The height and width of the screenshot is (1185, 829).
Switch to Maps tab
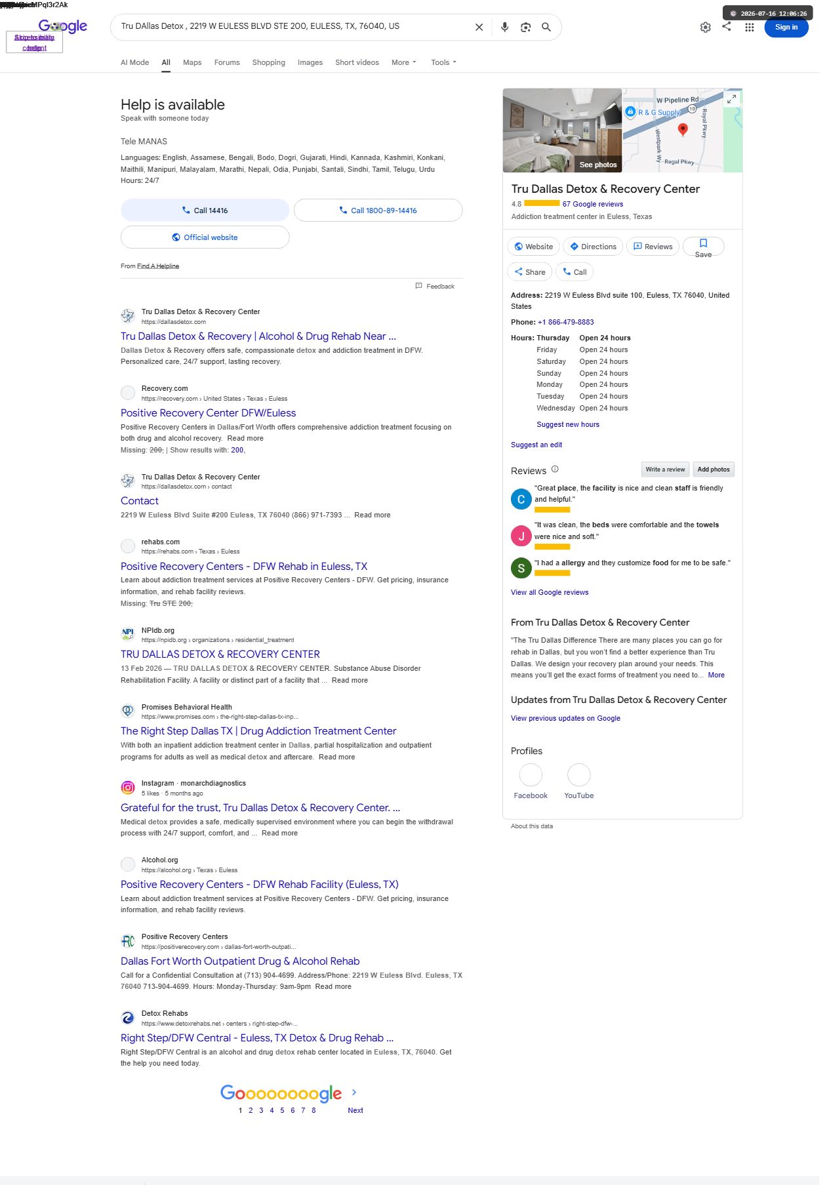pyautogui.click(x=192, y=63)
